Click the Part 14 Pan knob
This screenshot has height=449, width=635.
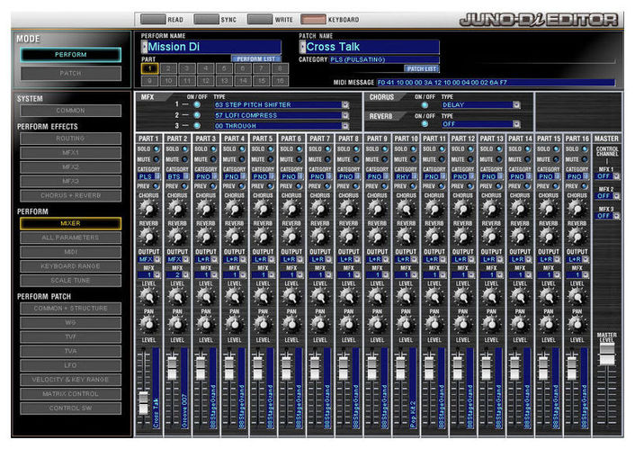[520, 324]
